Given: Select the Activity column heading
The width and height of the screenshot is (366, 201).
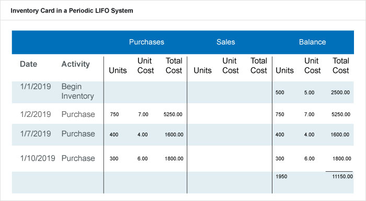Looking at the screenshot, I should coord(76,64).
